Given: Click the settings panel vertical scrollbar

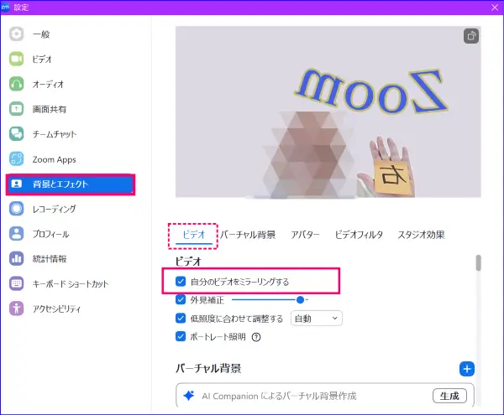Looking at the screenshot, I should pyautogui.click(x=479, y=263).
